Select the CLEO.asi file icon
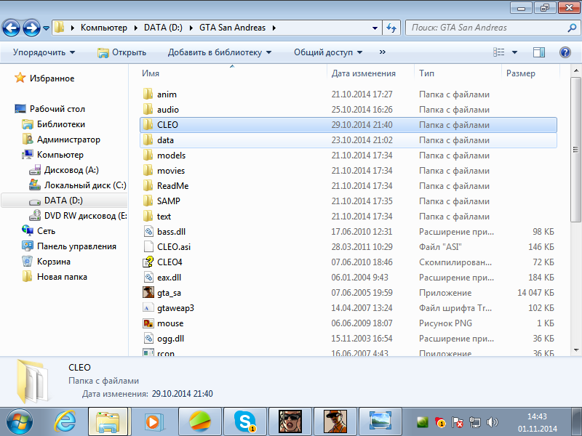This screenshot has height=436, width=582. click(148, 246)
